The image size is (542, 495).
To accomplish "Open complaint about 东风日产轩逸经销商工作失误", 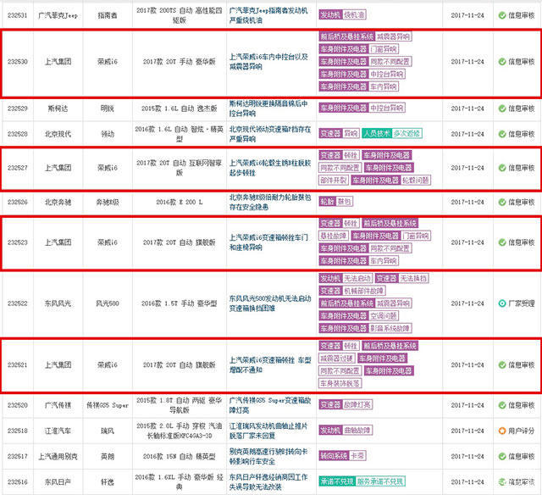I will pos(268,481).
